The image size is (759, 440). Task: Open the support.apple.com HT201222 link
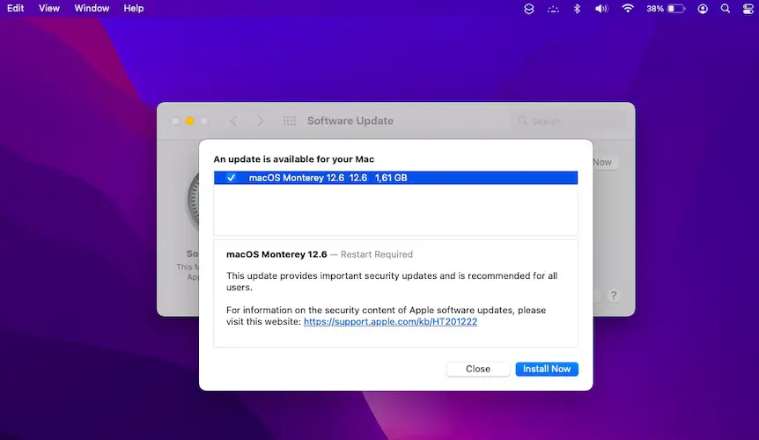(390, 322)
